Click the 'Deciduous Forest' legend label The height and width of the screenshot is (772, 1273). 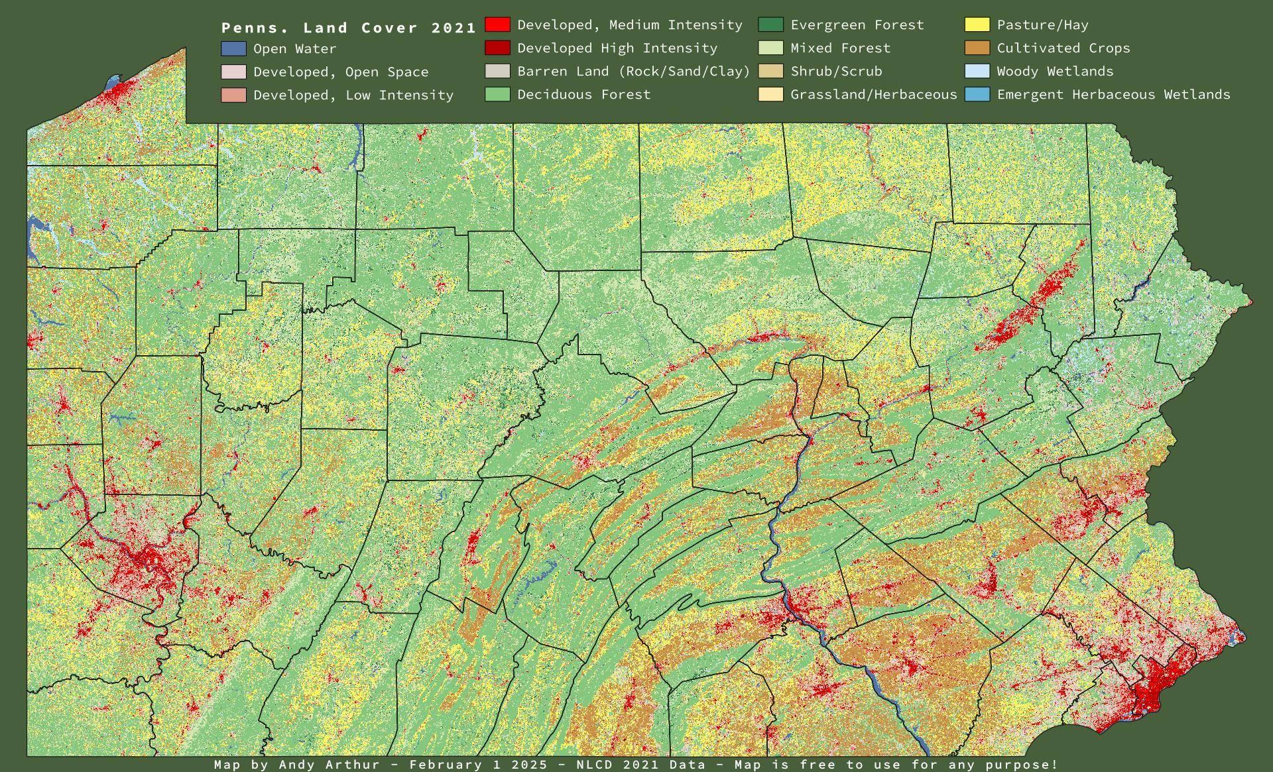[584, 94]
